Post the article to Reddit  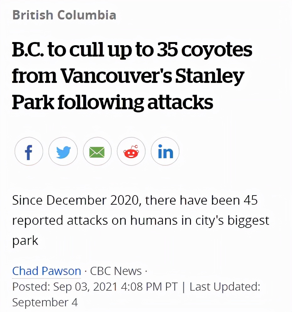tap(131, 152)
